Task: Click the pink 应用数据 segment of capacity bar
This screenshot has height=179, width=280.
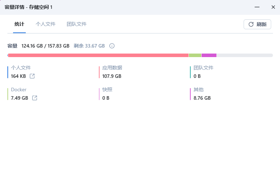Action: (98, 55)
